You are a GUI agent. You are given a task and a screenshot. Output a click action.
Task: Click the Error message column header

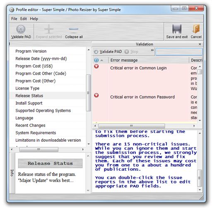point(149,60)
